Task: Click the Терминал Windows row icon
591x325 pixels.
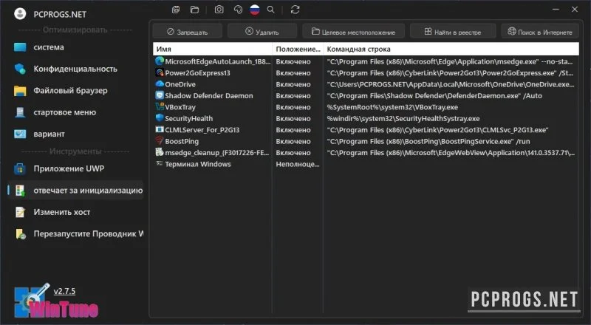Action: pos(160,164)
